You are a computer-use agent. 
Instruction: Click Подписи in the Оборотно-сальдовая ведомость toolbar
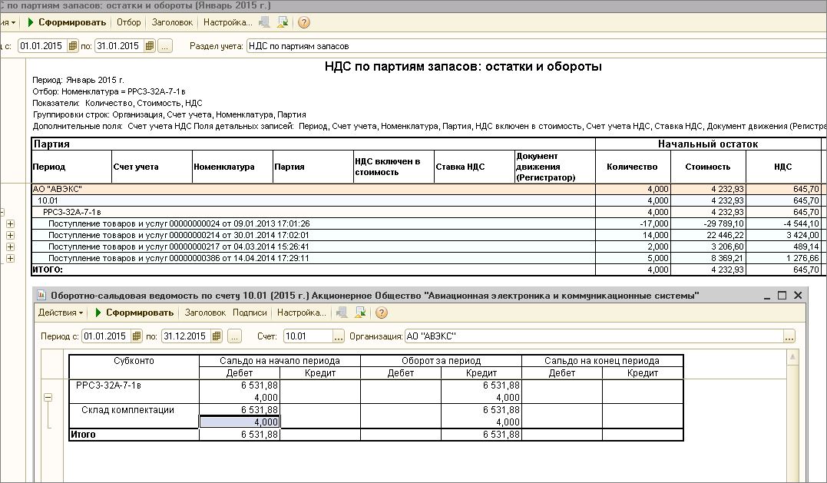point(250,313)
